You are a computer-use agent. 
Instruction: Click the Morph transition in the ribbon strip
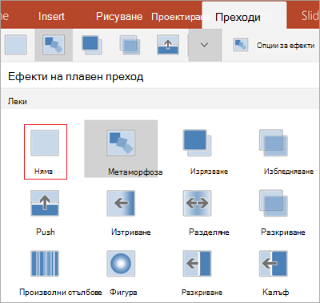(54, 45)
